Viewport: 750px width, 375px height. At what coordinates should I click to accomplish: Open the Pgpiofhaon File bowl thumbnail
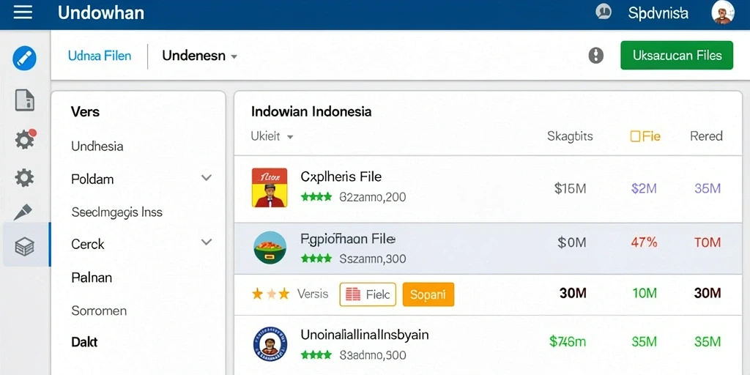270,248
